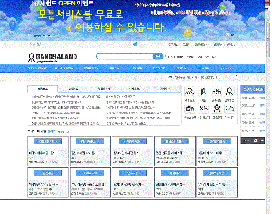Image resolution: width=272 pixels, height=214 pixels.
Task: Open the 케미매구 banner card
Action: [x=175, y=182]
